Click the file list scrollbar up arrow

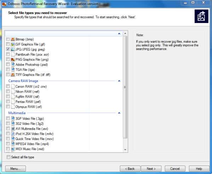pos(125,33)
